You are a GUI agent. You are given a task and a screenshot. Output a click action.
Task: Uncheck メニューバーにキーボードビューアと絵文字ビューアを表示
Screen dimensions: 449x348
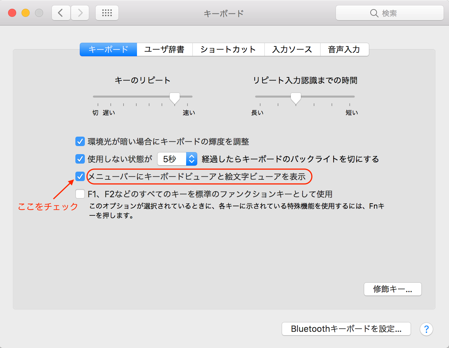80,176
